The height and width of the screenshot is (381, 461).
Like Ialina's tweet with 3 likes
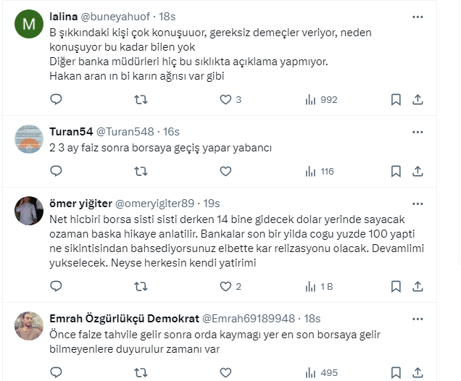coord(225,100)
